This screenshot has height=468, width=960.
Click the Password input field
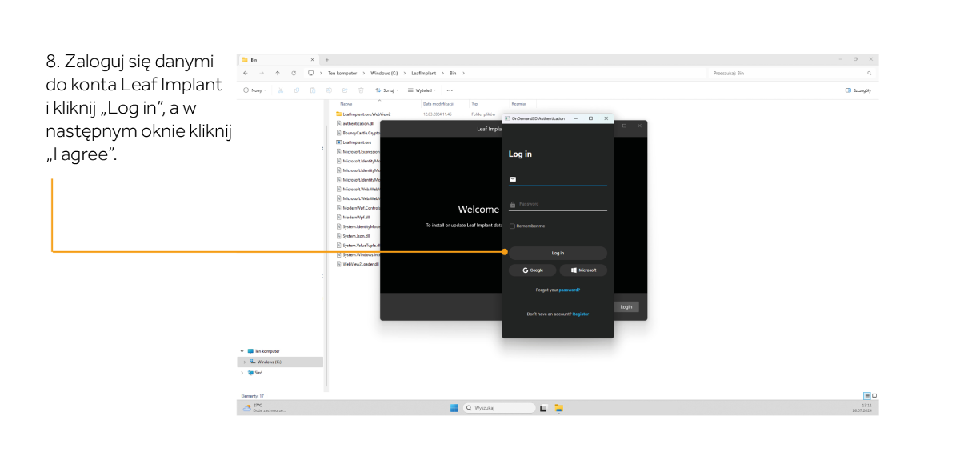(x=558, y=204)
